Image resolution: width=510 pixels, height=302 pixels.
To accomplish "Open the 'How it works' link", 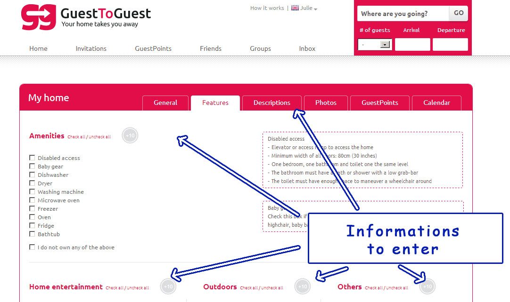I will tap(267, 8).
